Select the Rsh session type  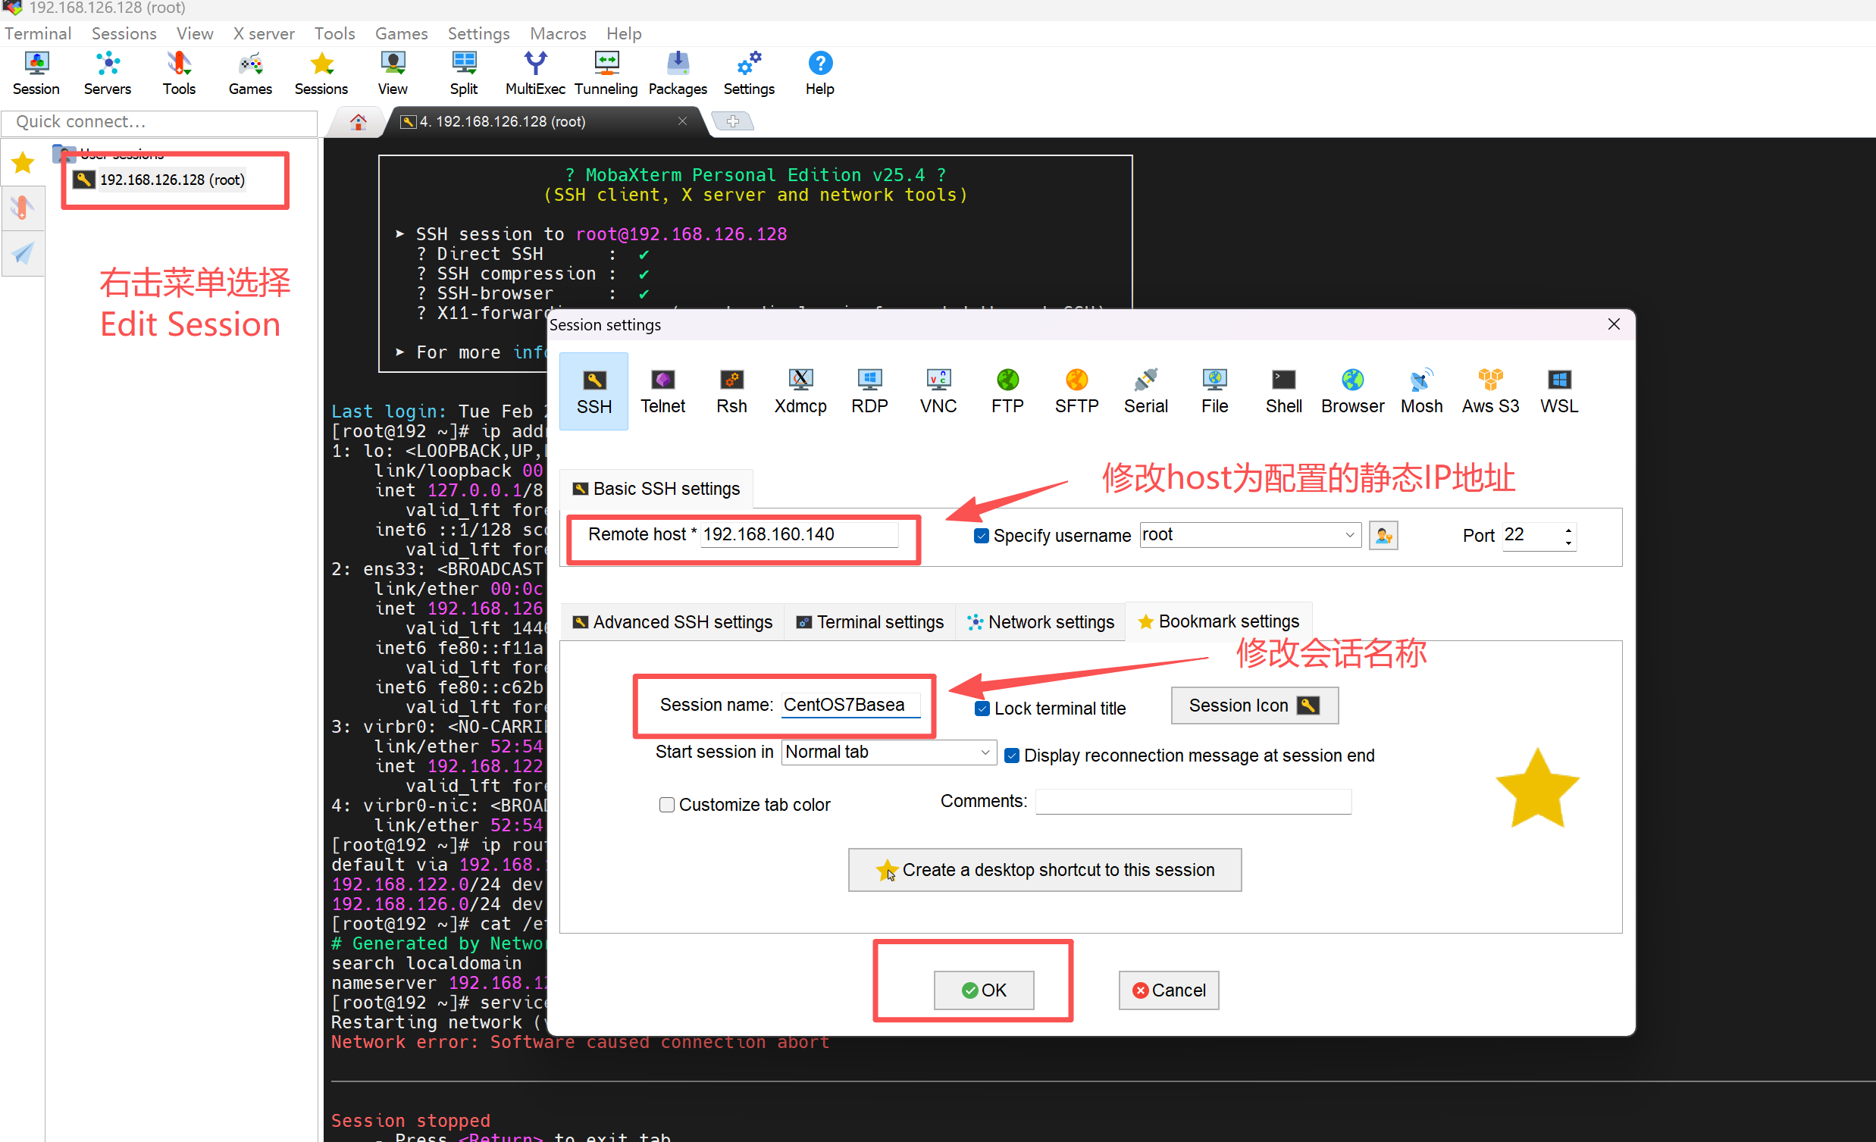[731, 391]
